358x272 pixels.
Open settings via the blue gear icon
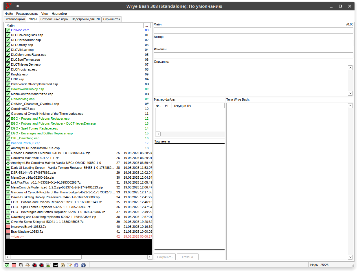coord(76,265)
